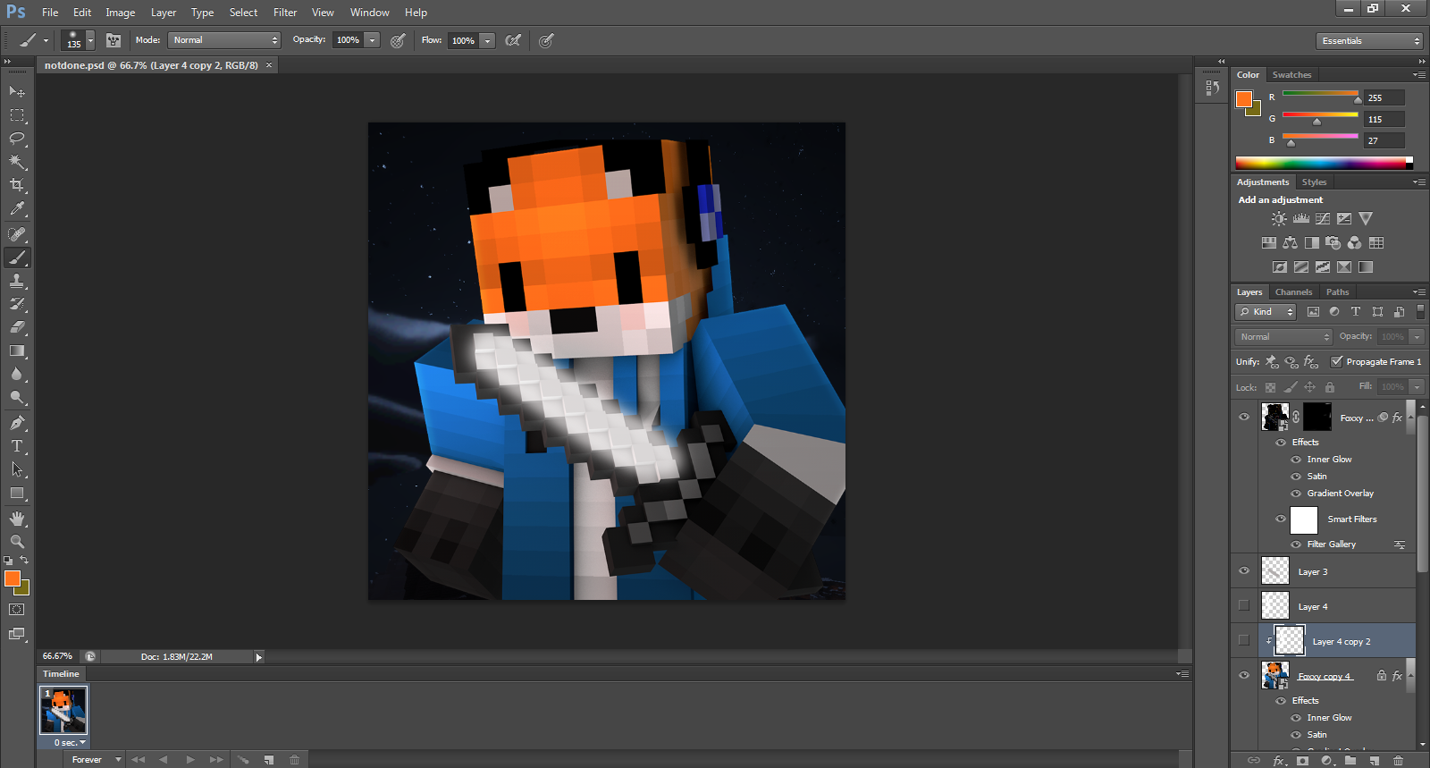
Task: Uncheck Propagate Frame 1
Action: (1337, 361)
